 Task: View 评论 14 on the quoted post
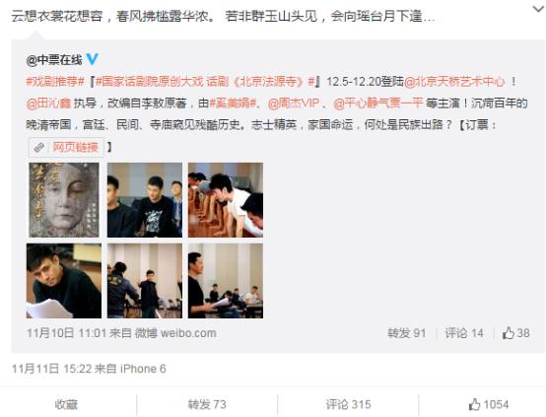(x=464, y=333)
